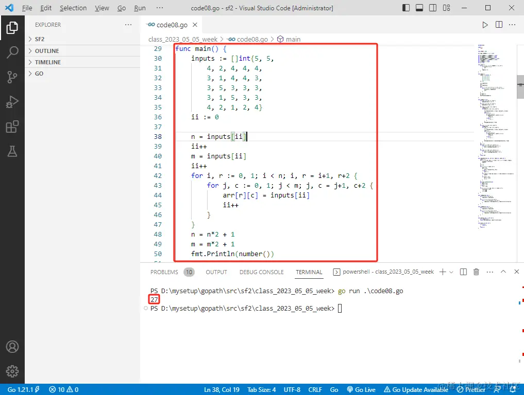Switch to the PROBLEMS tab
Image resolution: width=524 pixels, height=395 pixels.
[164, 272]
